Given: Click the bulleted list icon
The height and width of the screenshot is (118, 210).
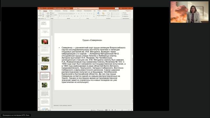Looking at the screenshot, I should click(82, 14).
